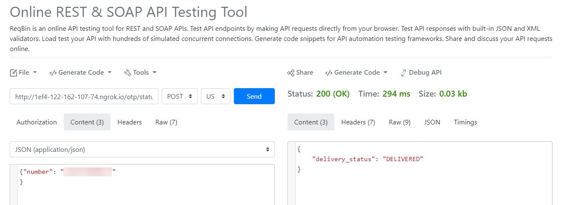The image size is (561, 205).
Task: Open left Generate Code dropdown
Action: point(81,73)
